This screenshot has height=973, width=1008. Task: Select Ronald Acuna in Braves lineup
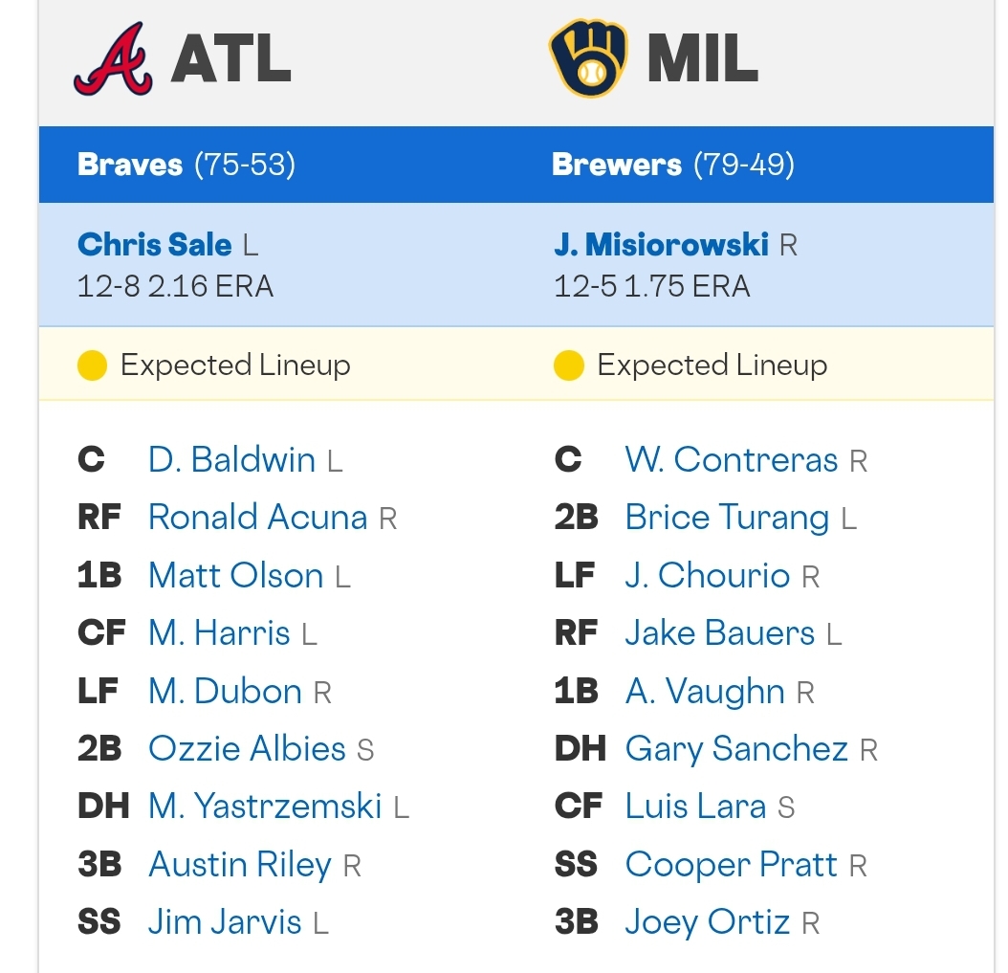[258, 518]
